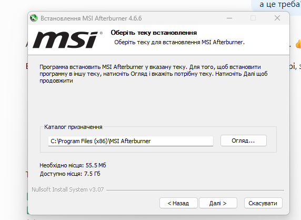Click the text Необхідно місця: 55.5 Мб
301x220 pixels.
click(73, 165)
